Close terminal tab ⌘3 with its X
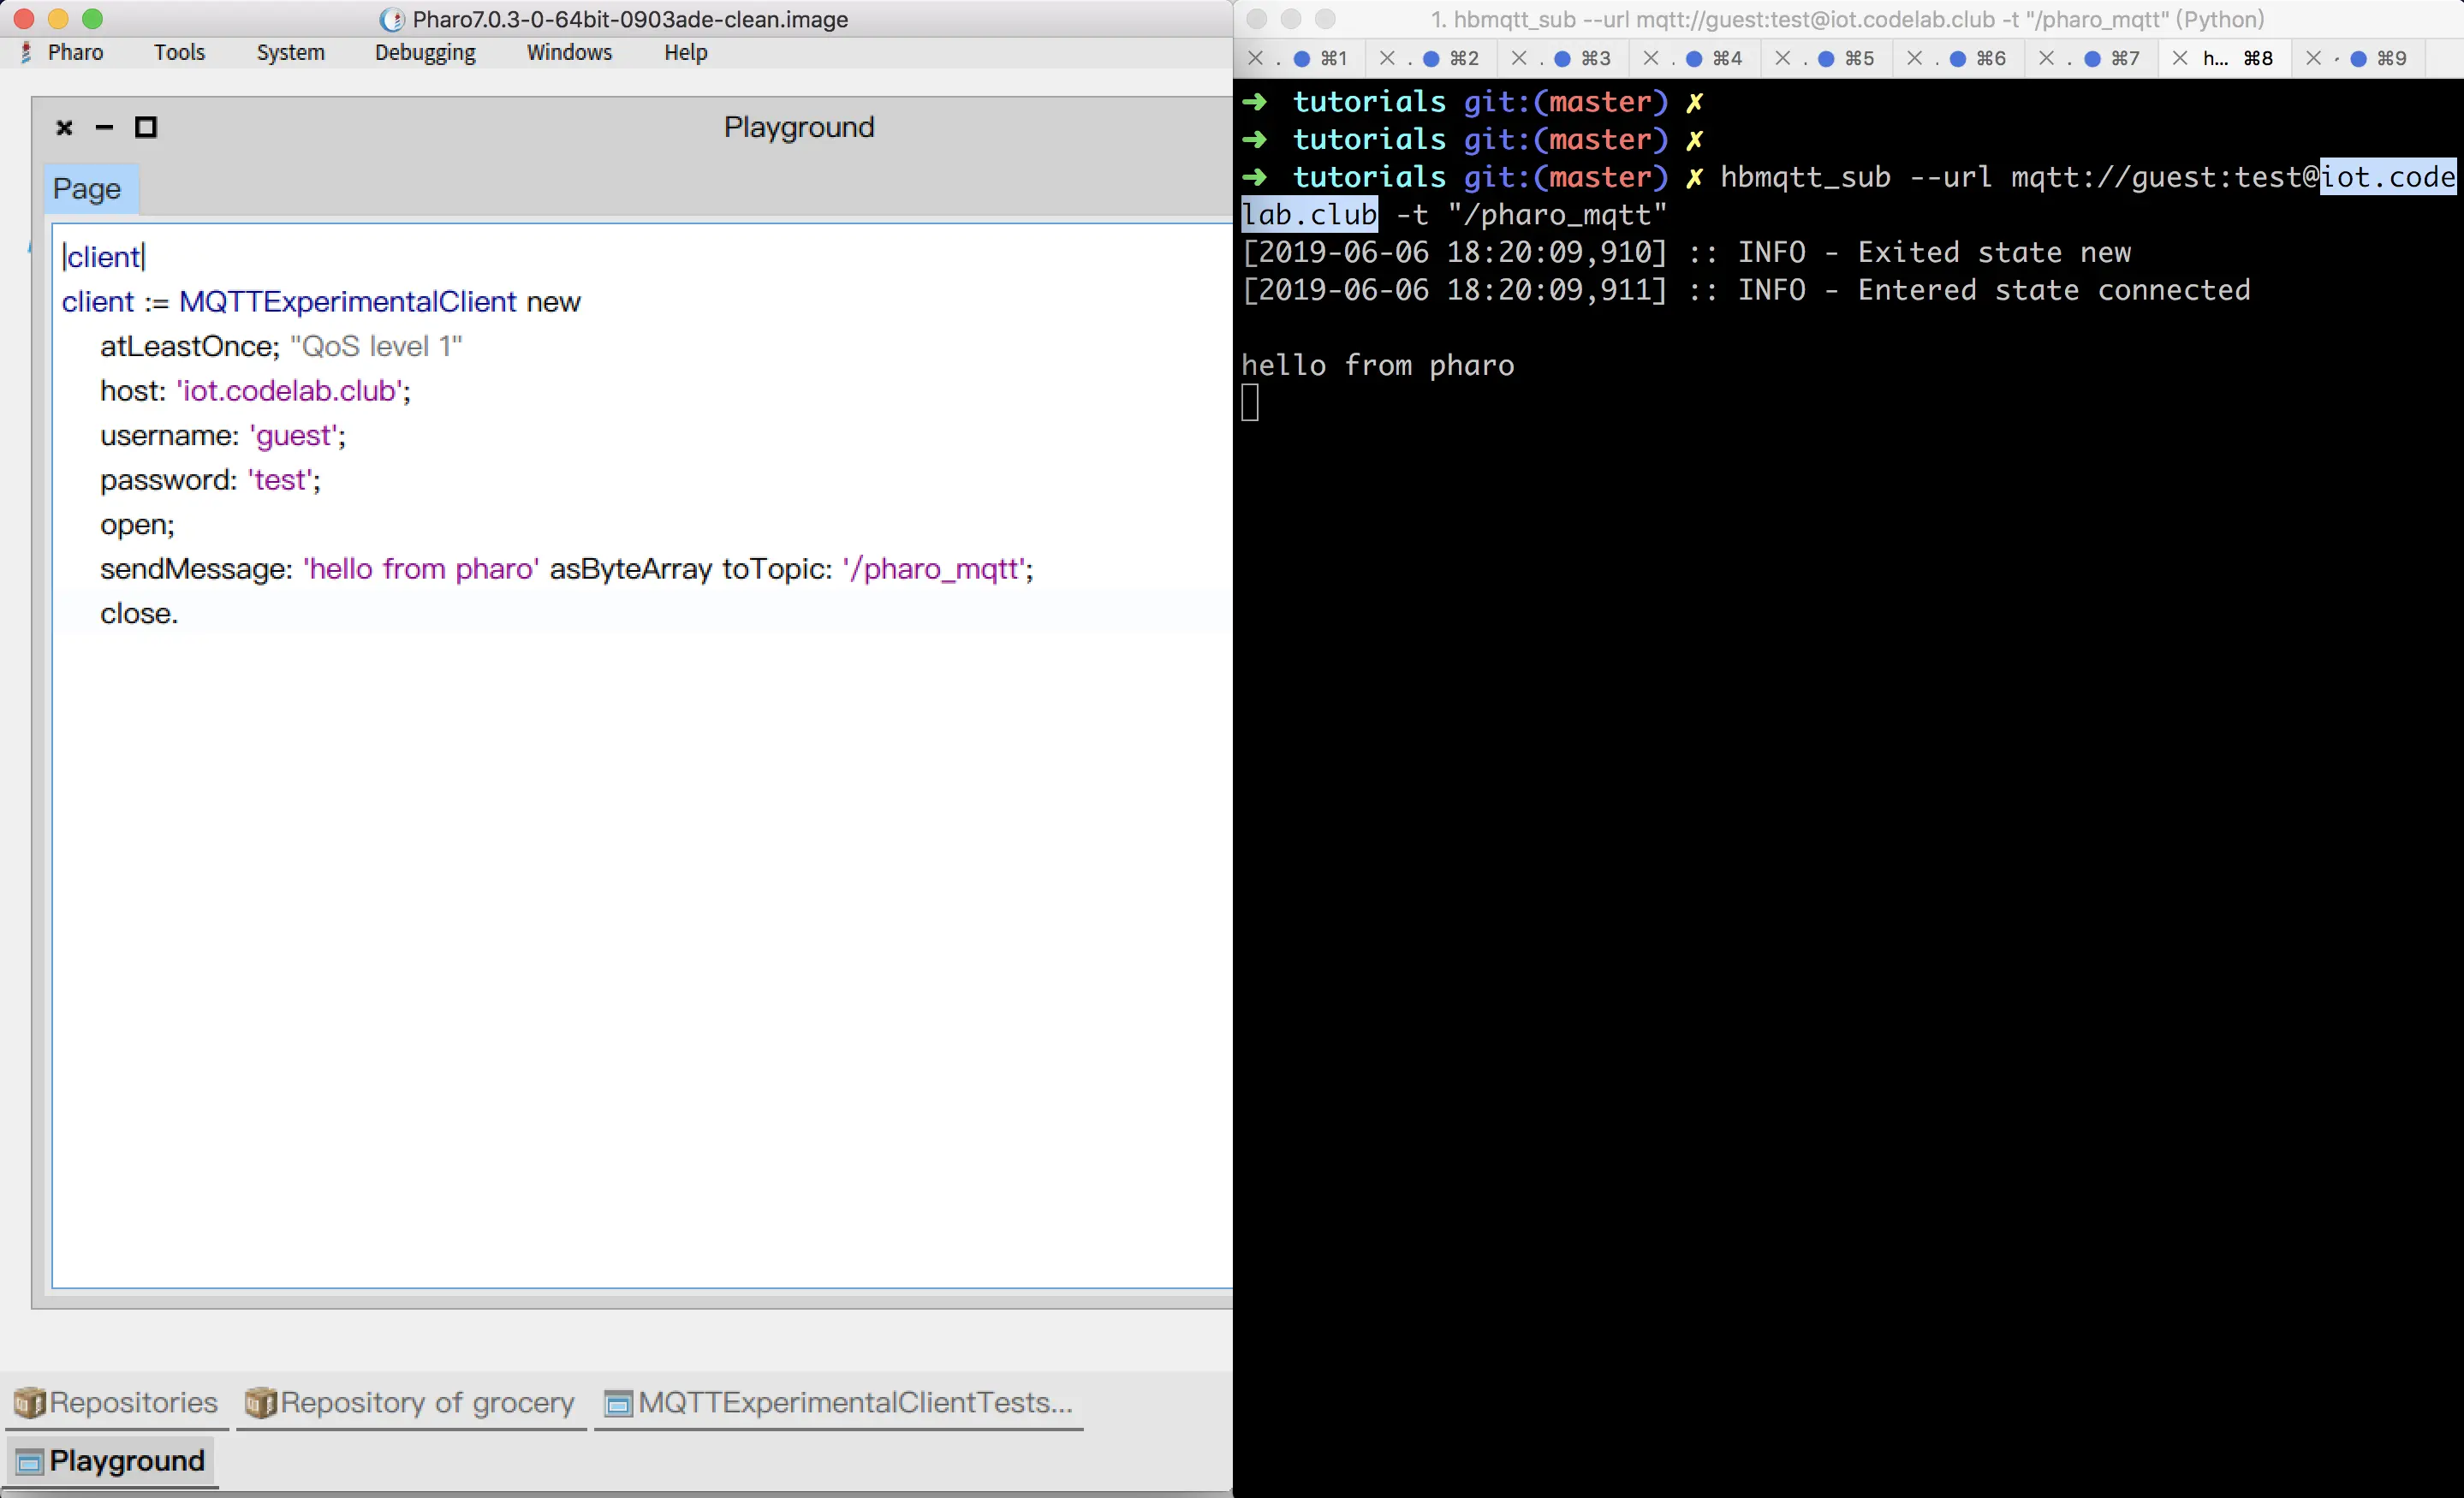The image size is (2464, 1498). pos(1518,58)
